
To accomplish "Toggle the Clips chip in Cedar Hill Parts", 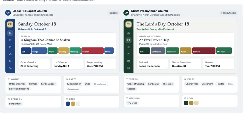I will tap(87, 84).
